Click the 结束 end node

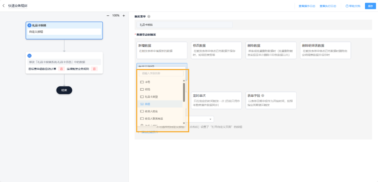[64, 90]
